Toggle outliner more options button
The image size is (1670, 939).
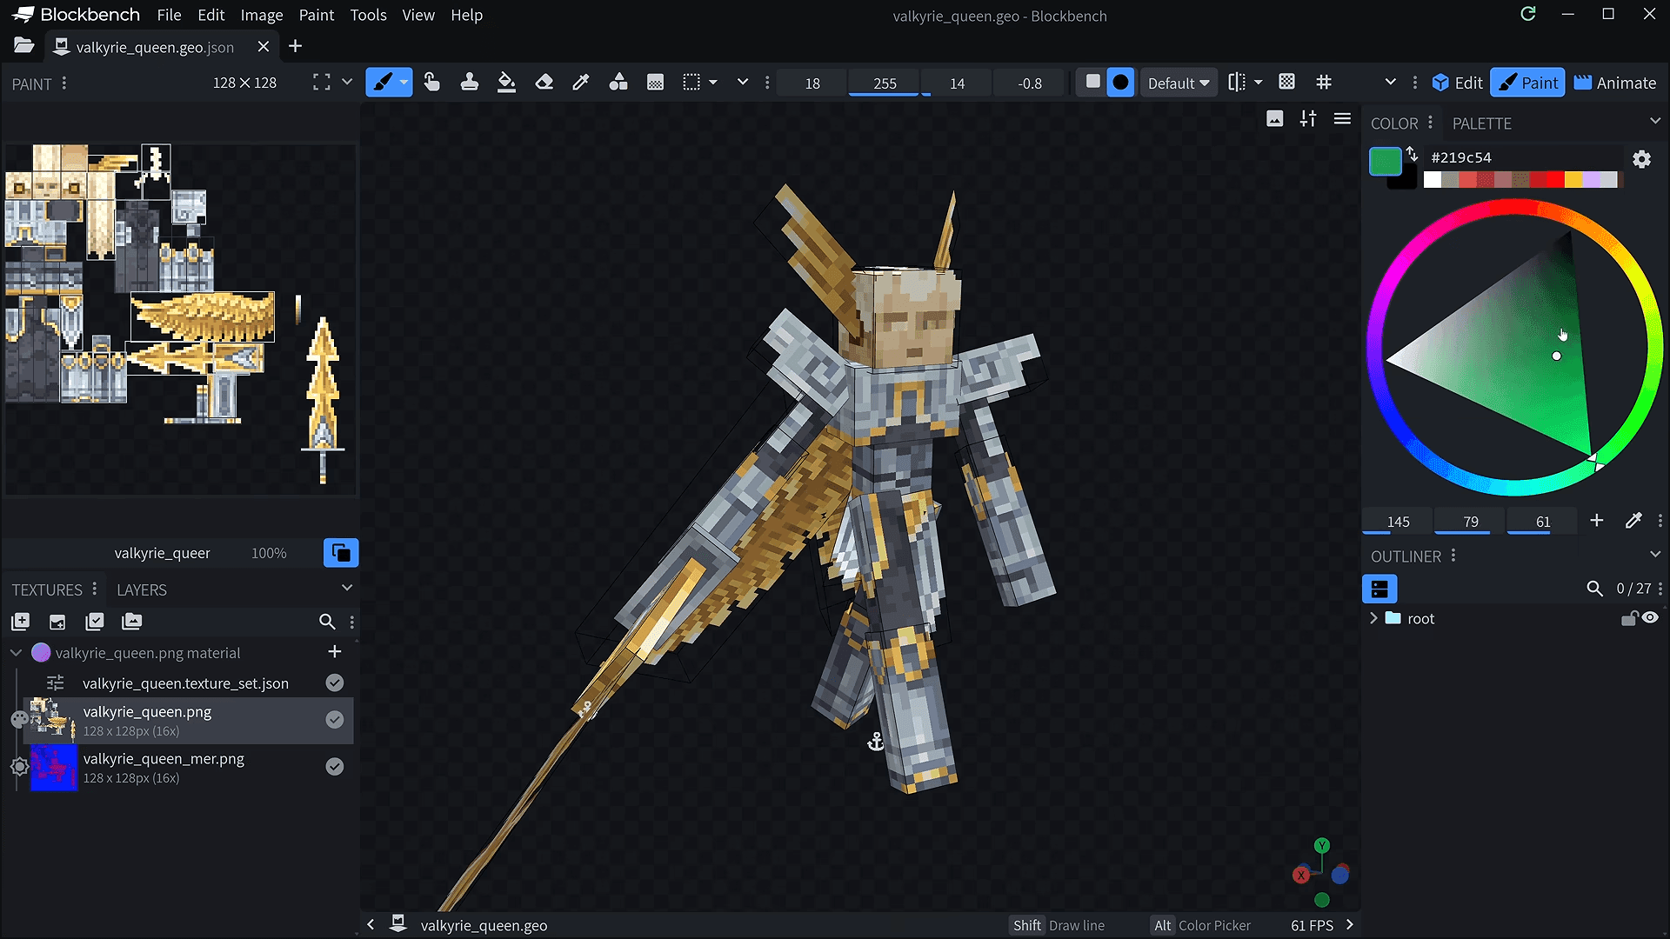(x=1379, y=589)
